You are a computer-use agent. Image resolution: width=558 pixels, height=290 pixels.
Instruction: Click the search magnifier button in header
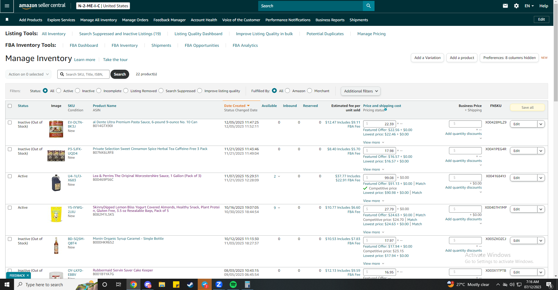click(368, 6)
